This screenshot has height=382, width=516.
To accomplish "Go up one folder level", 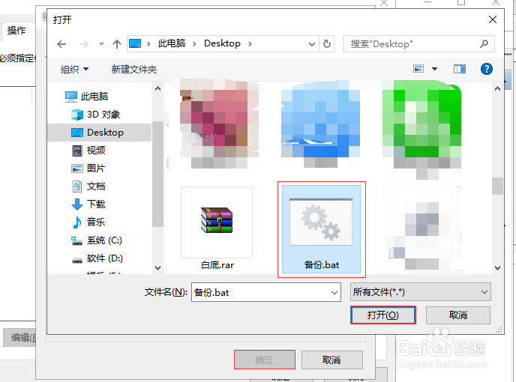I will click(116, 44).
